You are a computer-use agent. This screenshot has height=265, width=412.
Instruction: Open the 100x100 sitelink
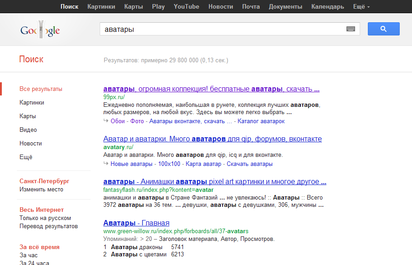(x=169, y=164)
